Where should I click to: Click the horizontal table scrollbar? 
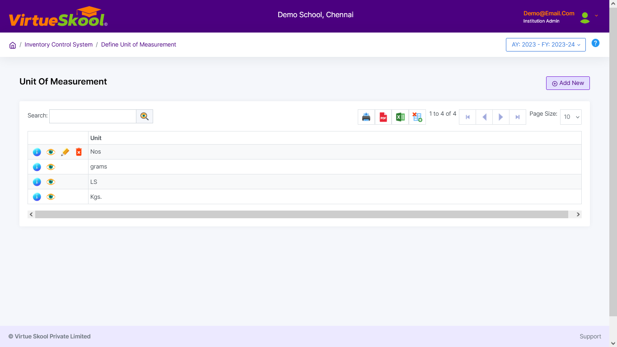301,214
